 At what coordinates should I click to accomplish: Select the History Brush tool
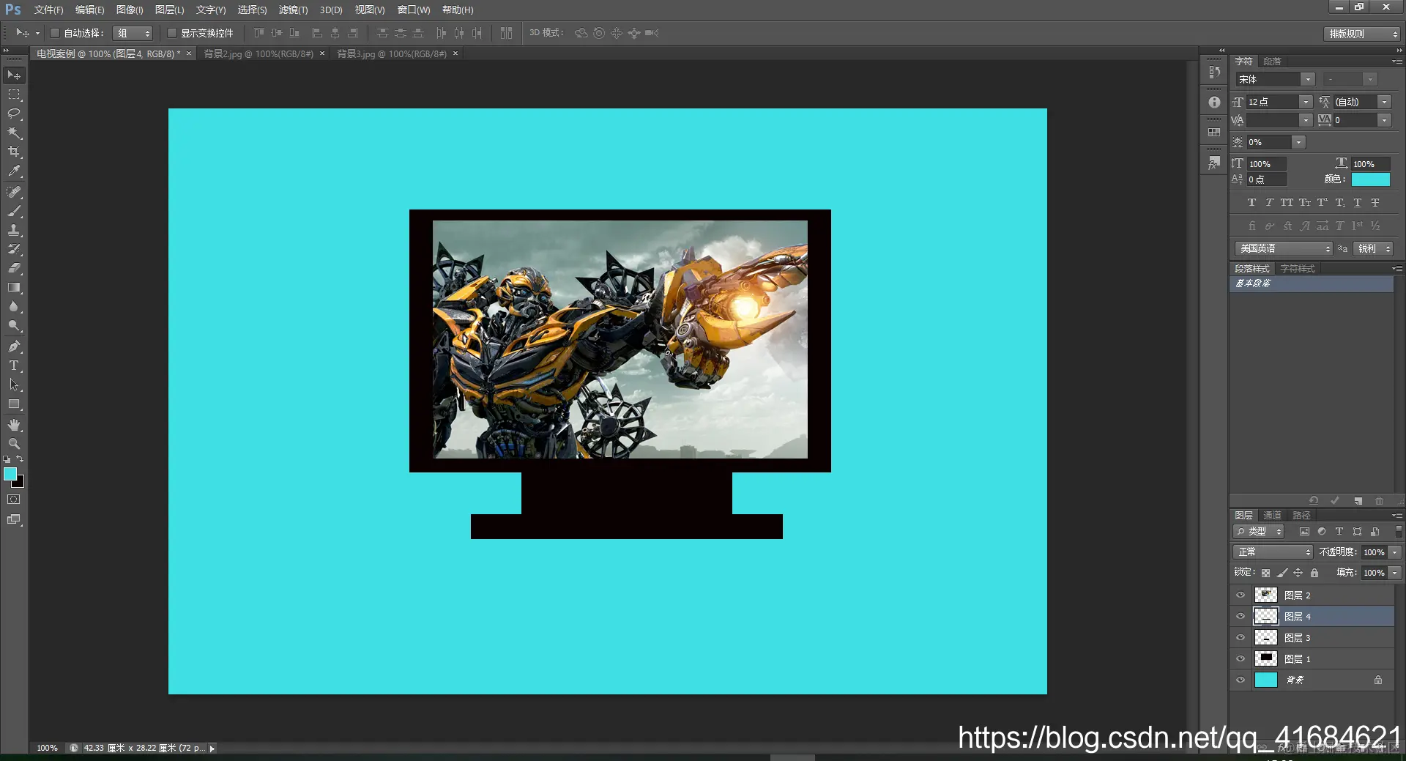pyautogui.click(x=14, y=249)
